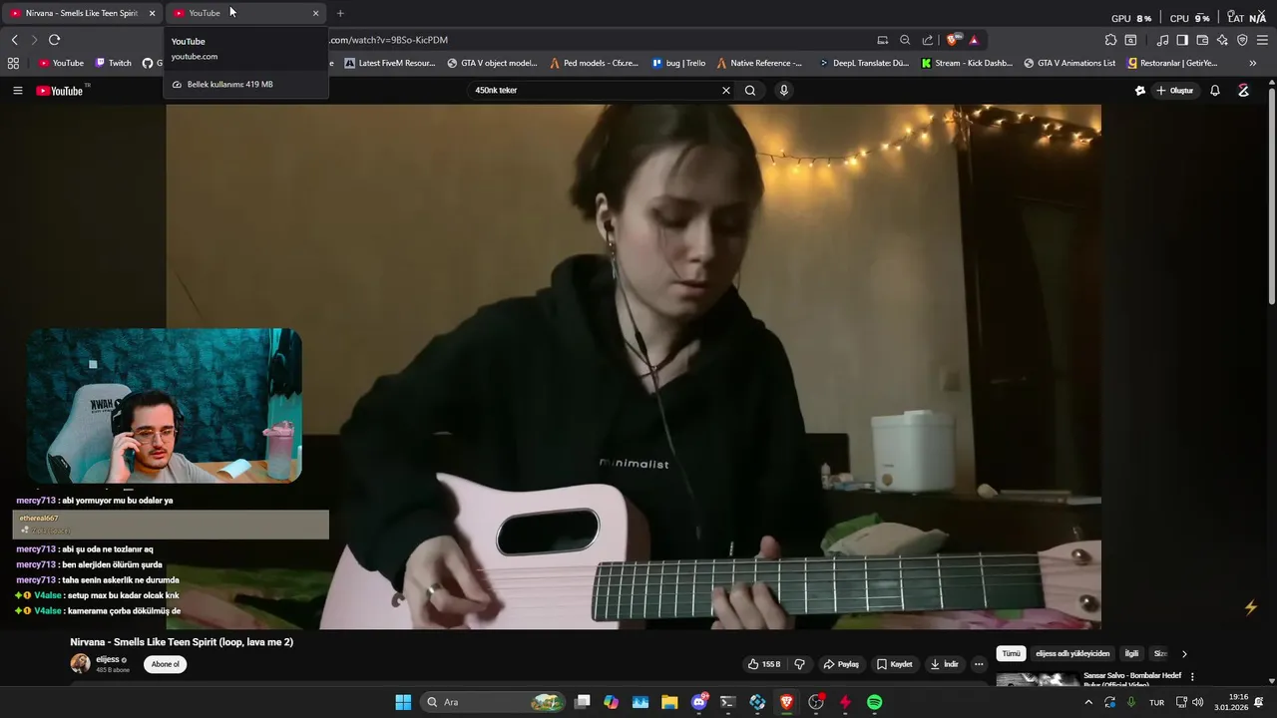Open more actions three-dot menu under video
This screenshot has width=1277, height=718.
pos(979,664)
